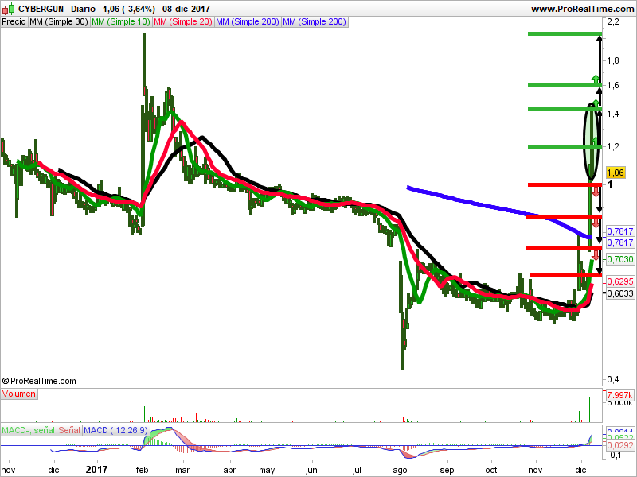Click the MACD-, señal histogram label
The image size is (637, 477).
29,430
